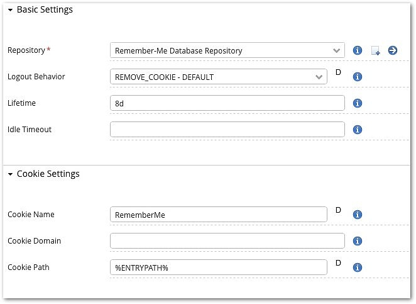This screenshot has width=416, height=304.
Task: View help info for Idle Timeout
Action: point(358,130)
